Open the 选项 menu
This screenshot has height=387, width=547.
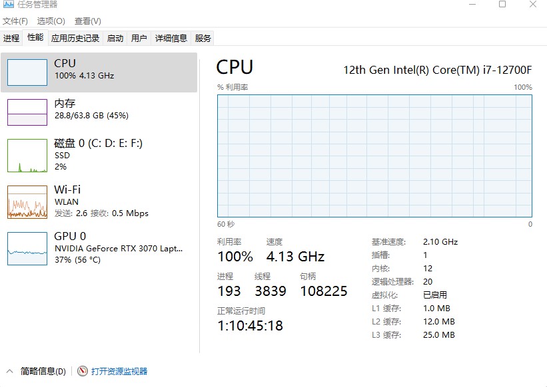tap(49, 21)
